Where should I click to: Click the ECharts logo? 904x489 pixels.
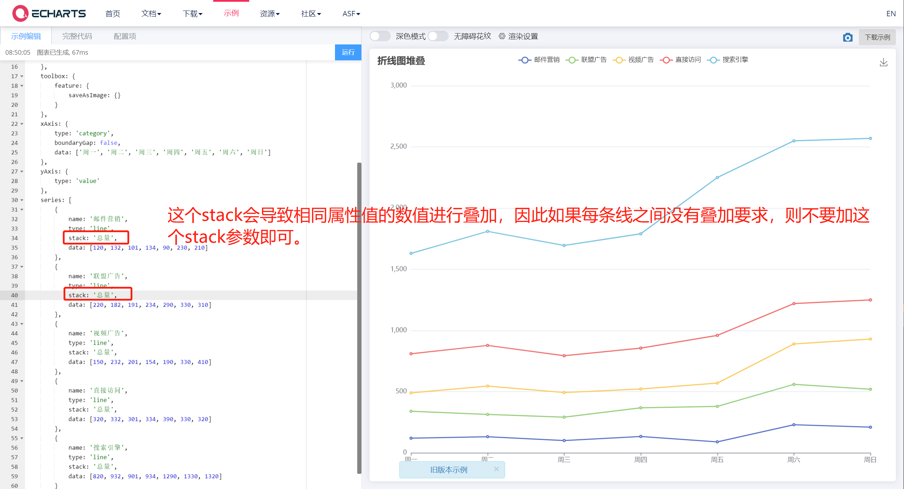(49, 13)
